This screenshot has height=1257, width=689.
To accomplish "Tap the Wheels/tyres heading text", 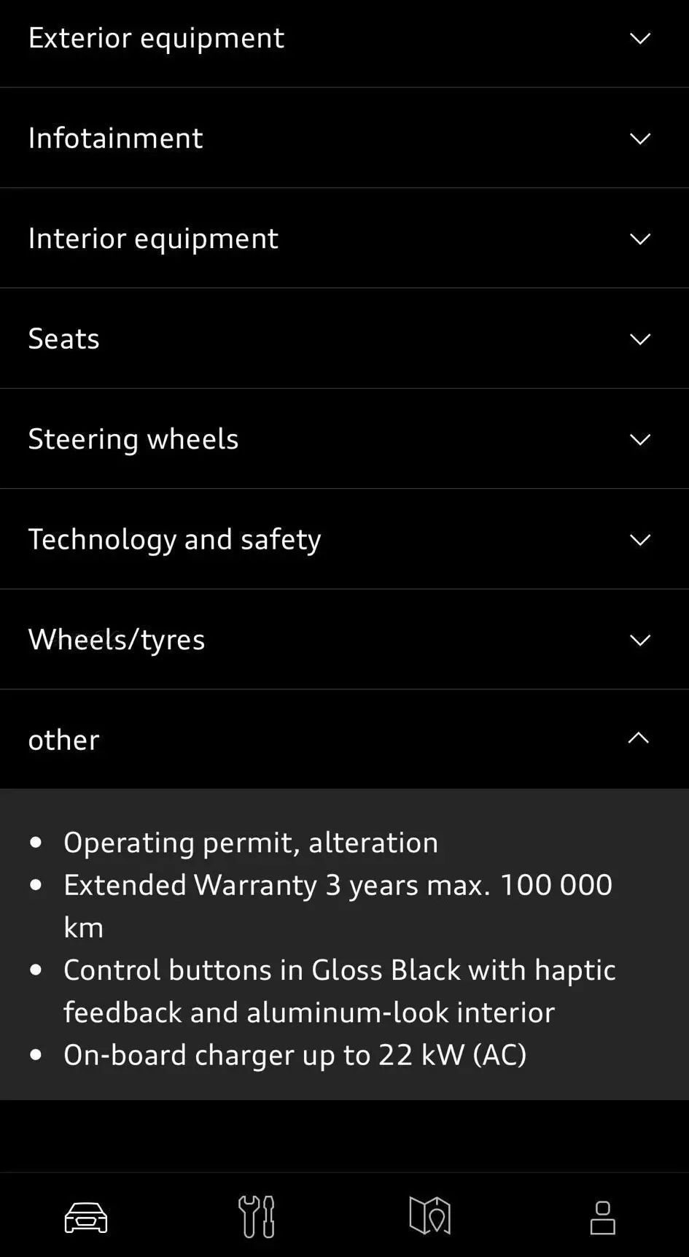I will point(117,640).
